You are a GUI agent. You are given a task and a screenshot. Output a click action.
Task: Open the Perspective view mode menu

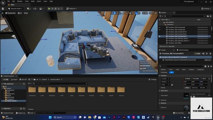click(x=10, y=13)
